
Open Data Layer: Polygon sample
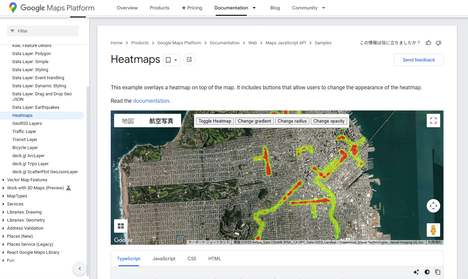pos(32,54)
